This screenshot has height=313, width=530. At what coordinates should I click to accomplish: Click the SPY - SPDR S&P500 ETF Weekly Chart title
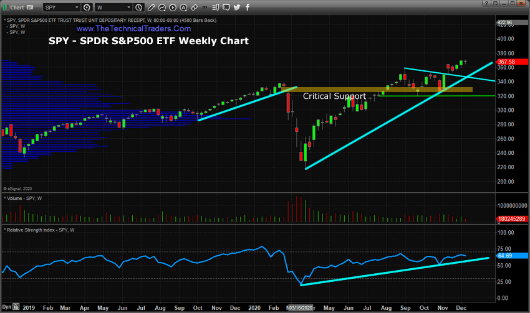point(149,41)
